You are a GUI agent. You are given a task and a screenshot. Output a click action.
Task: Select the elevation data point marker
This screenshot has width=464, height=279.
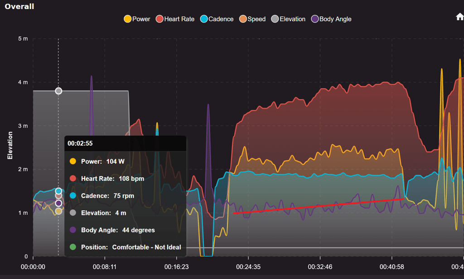click(58, 91)
